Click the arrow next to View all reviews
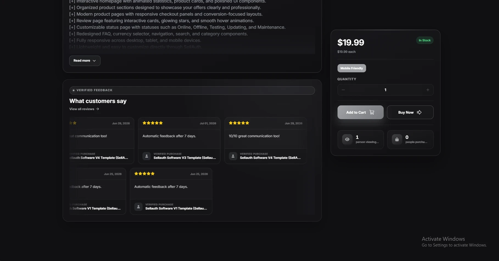Viewport: 499px width, 261px height. pyautogui.click(x=97, y=109)
